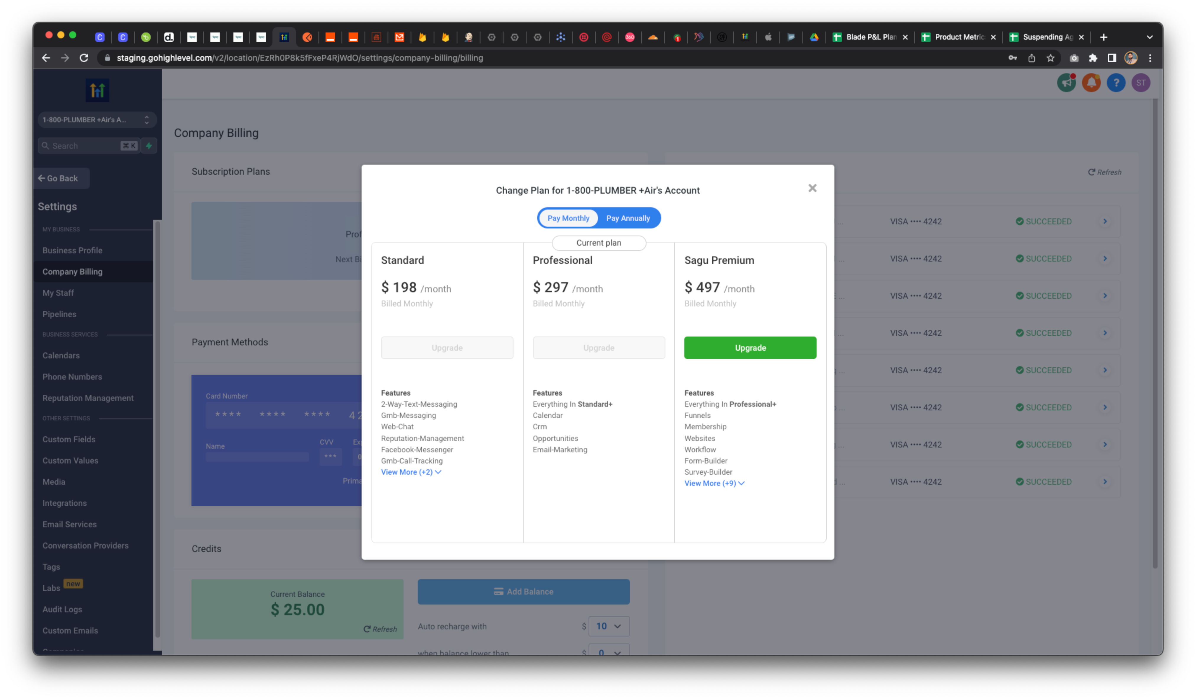Toggle Pay Monthly billing option

[x=568, y=218]
